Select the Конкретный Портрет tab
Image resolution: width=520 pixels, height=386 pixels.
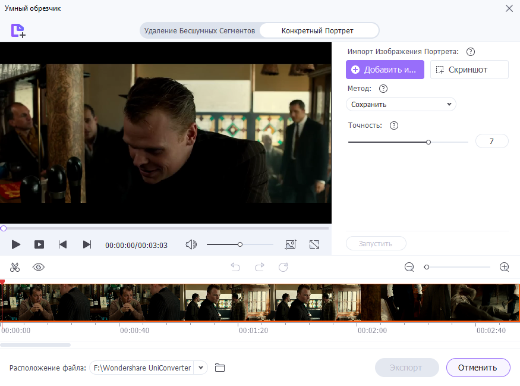pyautogui.click(x=318, y=30)
